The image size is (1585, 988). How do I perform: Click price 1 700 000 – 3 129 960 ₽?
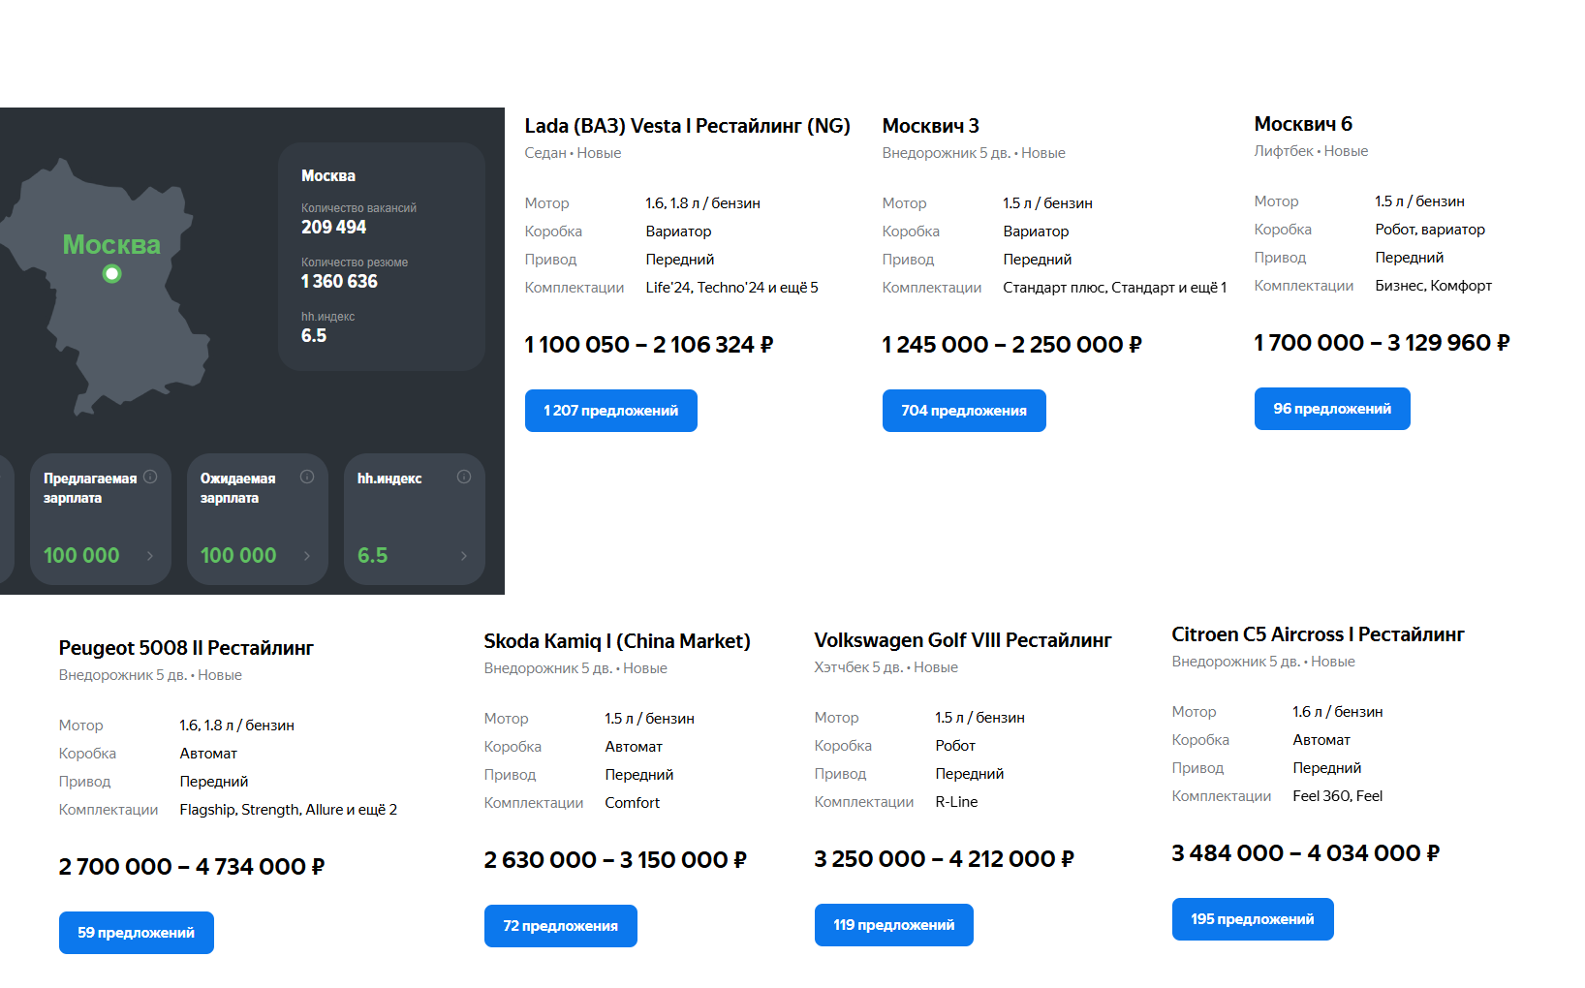click(1383, 343)
